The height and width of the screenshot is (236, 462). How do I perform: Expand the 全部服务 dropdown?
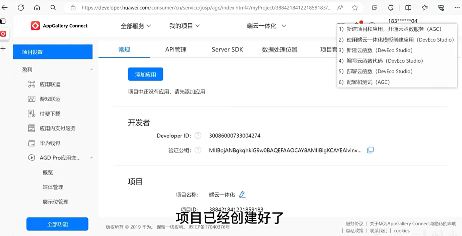tap(136, 26)
